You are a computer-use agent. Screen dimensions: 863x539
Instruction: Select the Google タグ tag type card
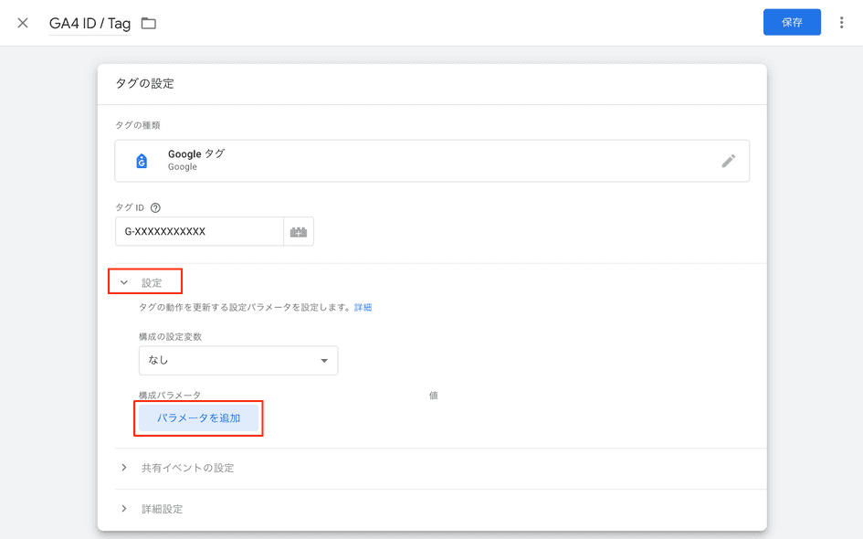(431, 160)
